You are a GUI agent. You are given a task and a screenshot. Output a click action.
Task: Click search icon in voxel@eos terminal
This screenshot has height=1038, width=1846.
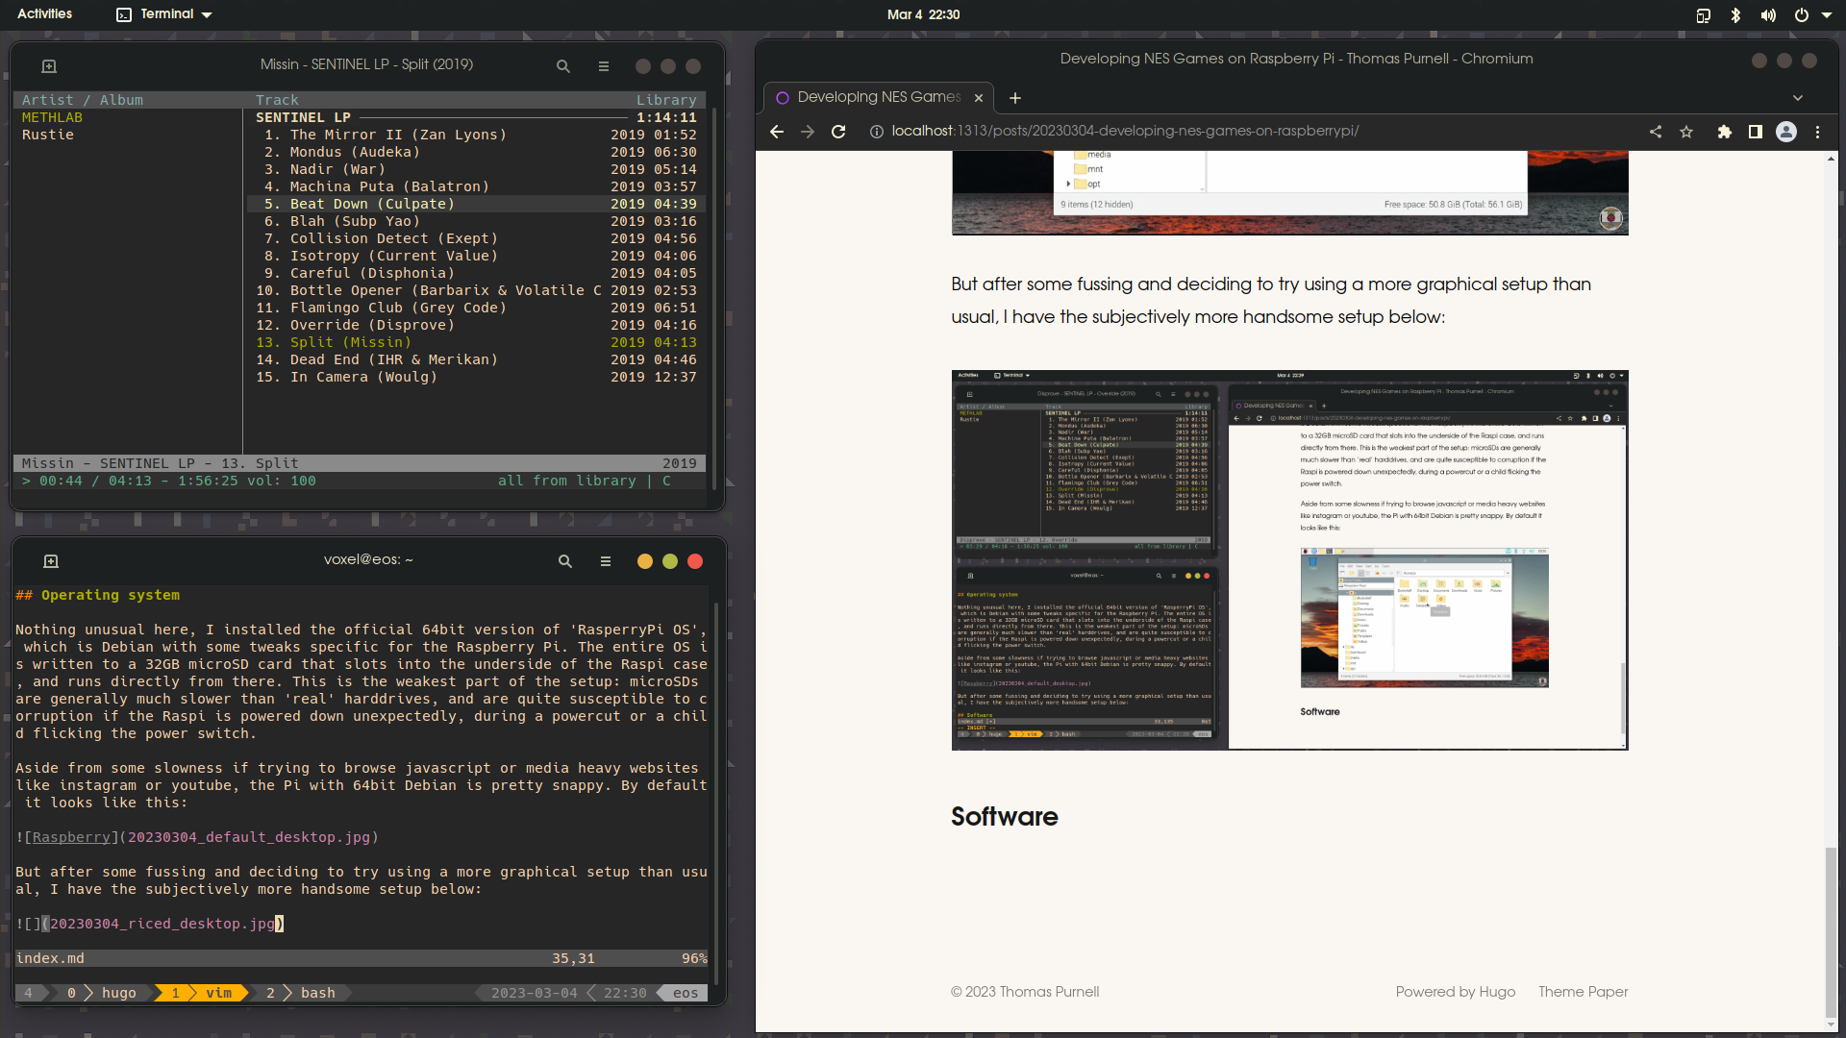click(x=565, y=561)
